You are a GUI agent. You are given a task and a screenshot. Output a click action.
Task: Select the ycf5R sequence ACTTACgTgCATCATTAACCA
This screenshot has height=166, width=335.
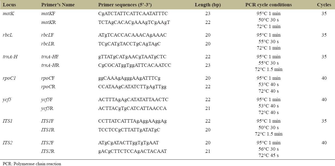[132, 108]
